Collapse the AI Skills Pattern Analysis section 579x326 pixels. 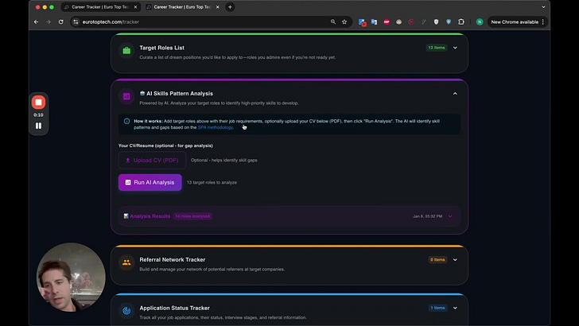(455, 93)
